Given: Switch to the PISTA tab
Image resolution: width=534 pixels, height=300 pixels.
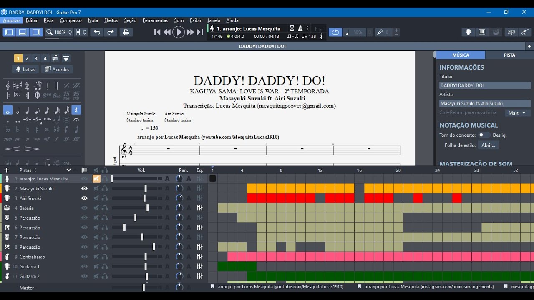Looking at the screenshot, I should coord(509,55).
